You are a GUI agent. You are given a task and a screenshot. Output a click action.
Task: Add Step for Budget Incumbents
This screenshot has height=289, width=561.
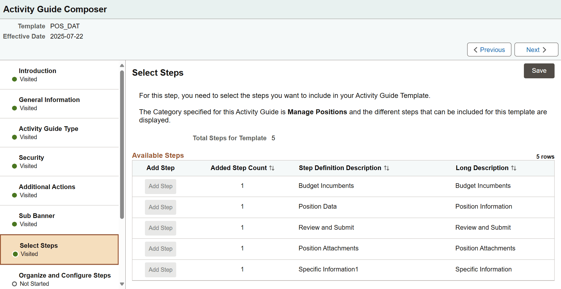(x=160, y=186)
